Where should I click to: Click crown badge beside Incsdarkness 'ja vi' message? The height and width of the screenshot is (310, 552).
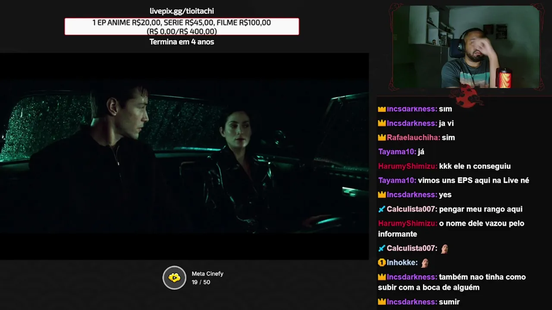point(382,123)
